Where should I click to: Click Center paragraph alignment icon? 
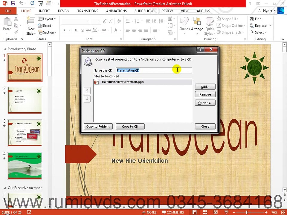coord(134,30)
